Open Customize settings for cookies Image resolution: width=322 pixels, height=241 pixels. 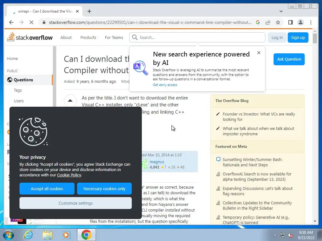point(75,203)
